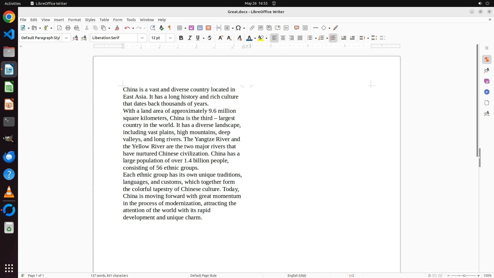The width and height of the screenshot is (494, 278).
Task: Open the Tools menu
Action: pyautogui.click(x=131, y=20)
